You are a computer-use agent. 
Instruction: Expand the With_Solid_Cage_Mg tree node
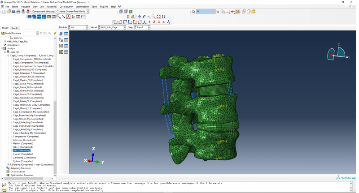coord(5,41)
